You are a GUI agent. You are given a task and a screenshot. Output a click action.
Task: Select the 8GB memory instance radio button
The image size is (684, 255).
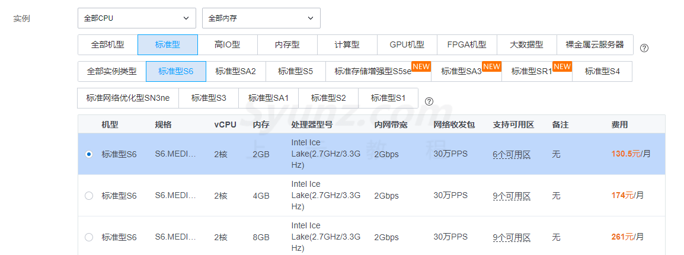[89, 237]
